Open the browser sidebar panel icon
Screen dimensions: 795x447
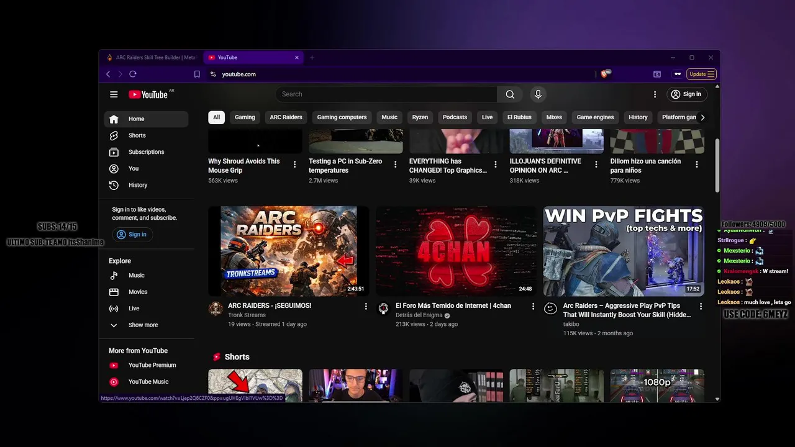[x=657, y=74]
